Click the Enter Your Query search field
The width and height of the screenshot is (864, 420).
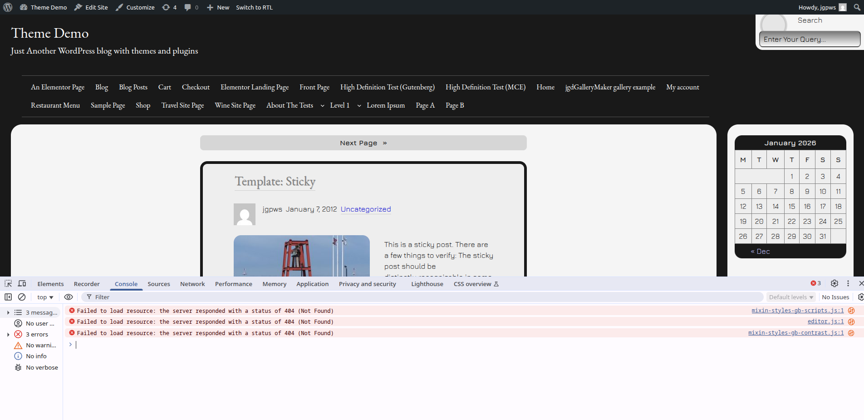(x=809, y=40)
